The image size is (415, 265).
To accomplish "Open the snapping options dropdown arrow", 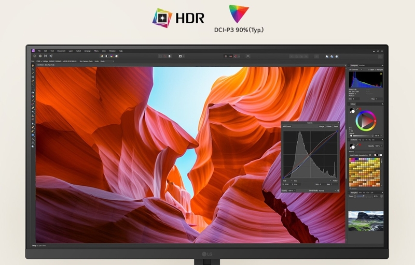I will 239,56.
